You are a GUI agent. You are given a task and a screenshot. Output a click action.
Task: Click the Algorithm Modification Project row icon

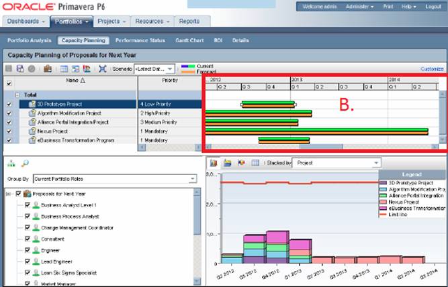(32, 113)
